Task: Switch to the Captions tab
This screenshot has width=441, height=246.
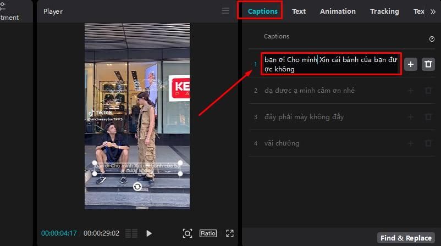Action: coord(262,11)
